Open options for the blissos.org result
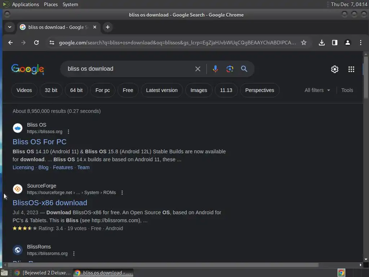 tap(68, 132)
